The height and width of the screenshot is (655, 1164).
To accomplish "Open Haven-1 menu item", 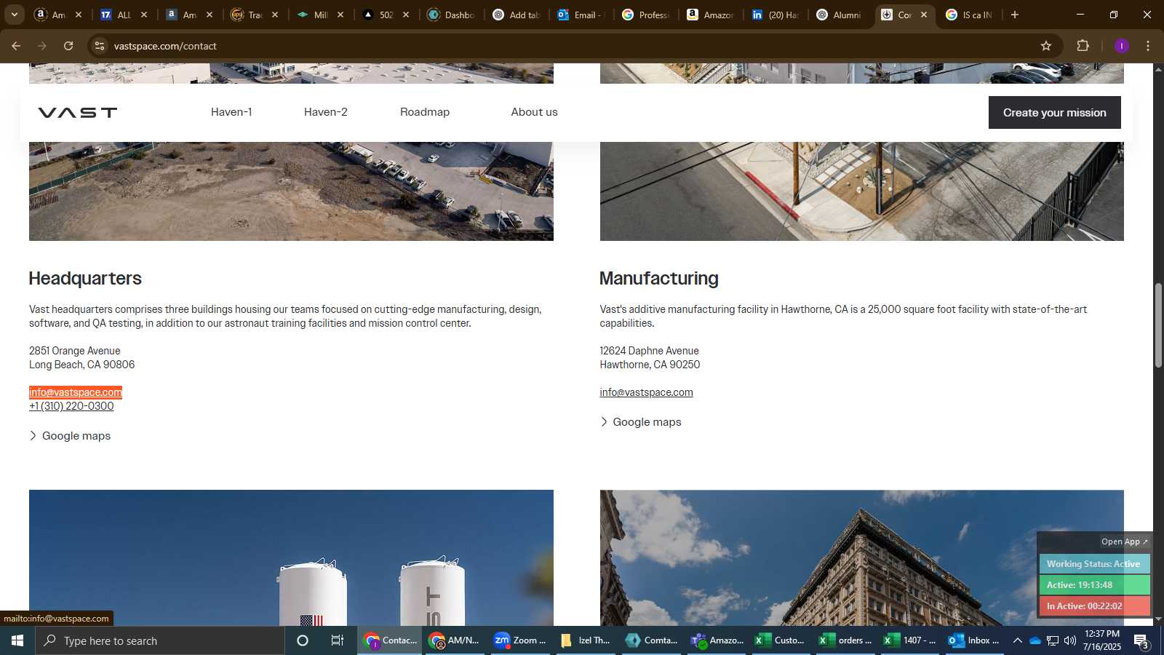I will point(231,112).
